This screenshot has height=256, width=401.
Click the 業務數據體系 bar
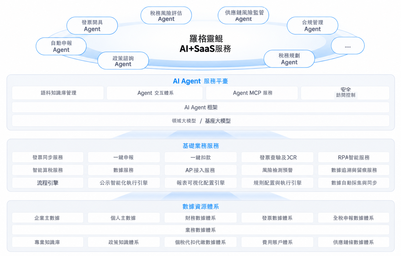pos(201,230)
